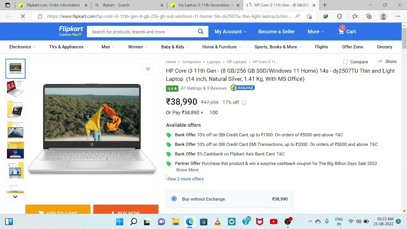The width and height of the screenshot is (407, 229).
Task: Add page to favorites star icon
Action: 309,16
